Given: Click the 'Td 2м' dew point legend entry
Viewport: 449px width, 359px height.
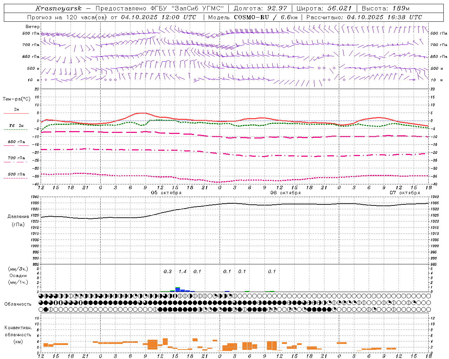Looking at the screenshot, I should 16,126.
